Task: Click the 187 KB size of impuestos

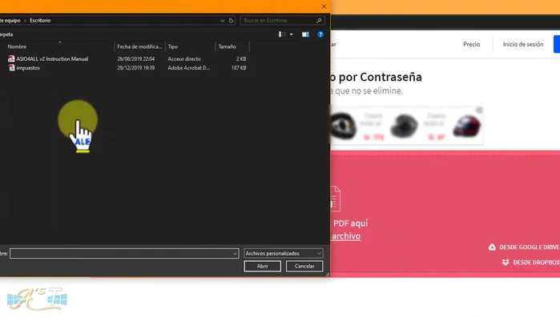Action: click(x=239, y=68)
